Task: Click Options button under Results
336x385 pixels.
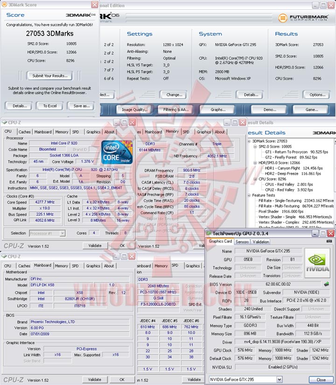Action: coord(317,95)
